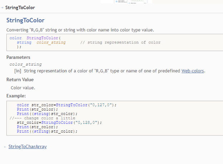
Task: Click the code line StringToColor("0,128,0")
Action: pyautogui.click(x=59, y=123)
